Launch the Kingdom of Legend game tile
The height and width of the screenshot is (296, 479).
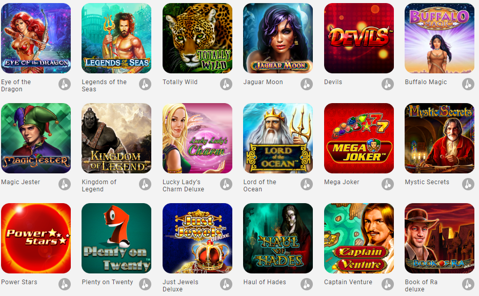click(116, 138)
